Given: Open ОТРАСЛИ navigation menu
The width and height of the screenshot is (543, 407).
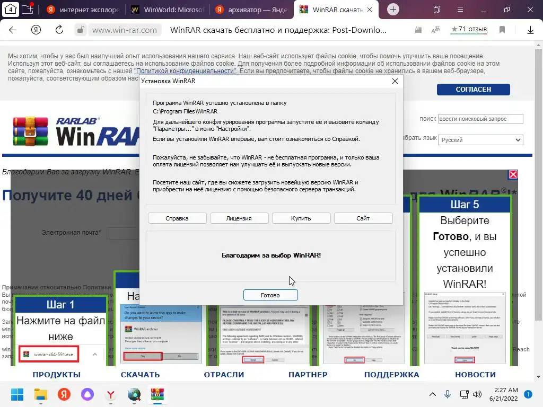Looking at the screenshot, I should [x=224, y=375].
